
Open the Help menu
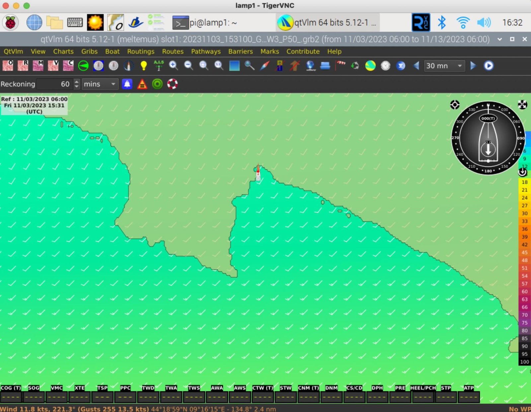[334, 51]
